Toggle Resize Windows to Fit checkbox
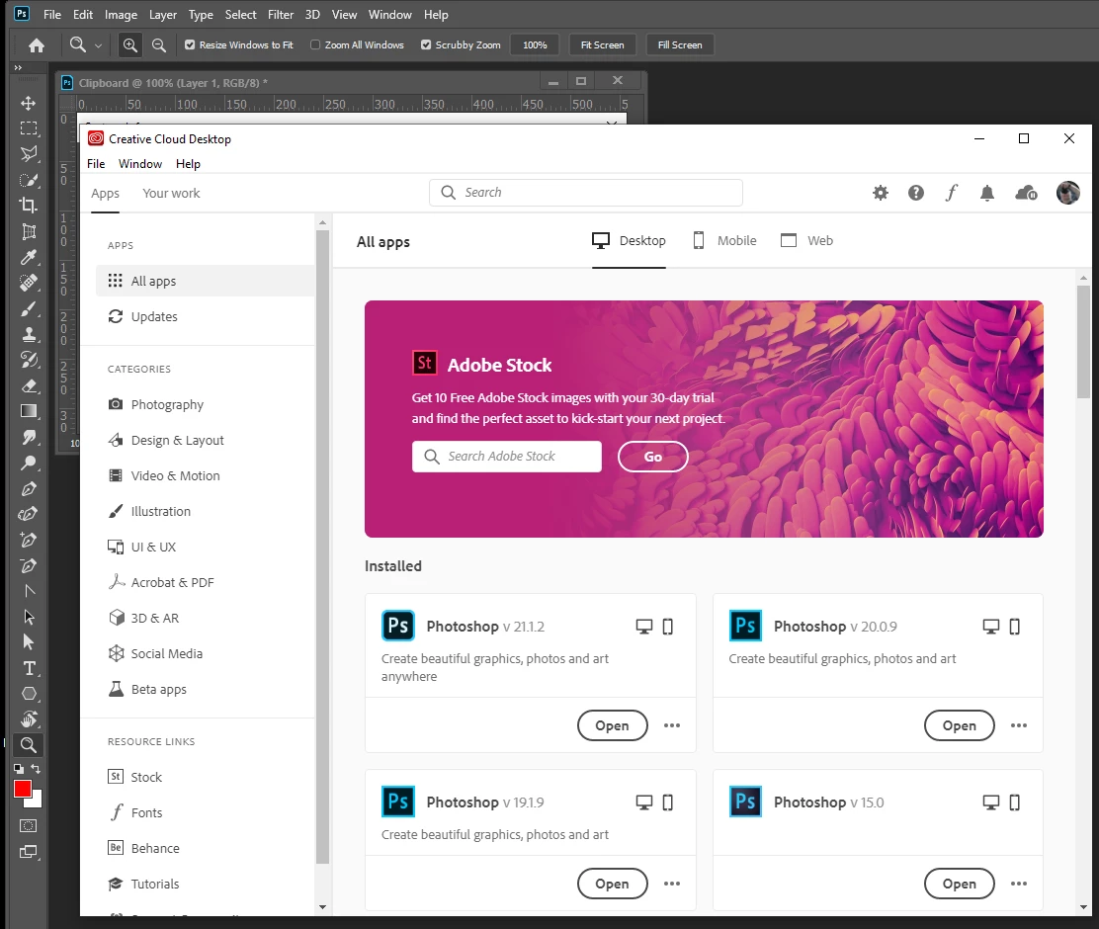Image resolution: width=1099 pixels, height=929 pixels. coord(190,44)
